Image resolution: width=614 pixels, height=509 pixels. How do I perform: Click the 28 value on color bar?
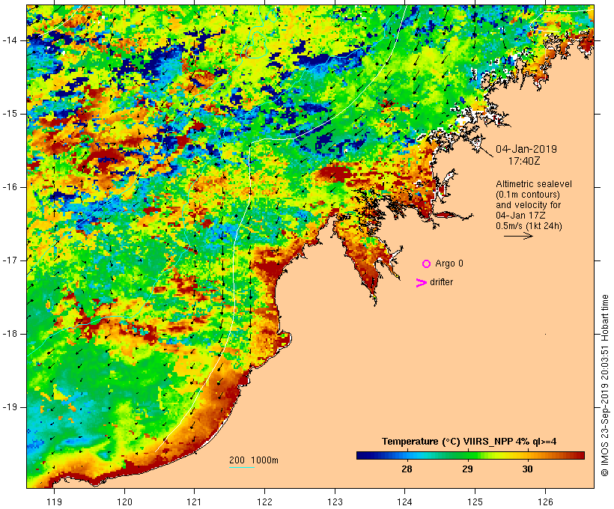[x=407, y=469]
